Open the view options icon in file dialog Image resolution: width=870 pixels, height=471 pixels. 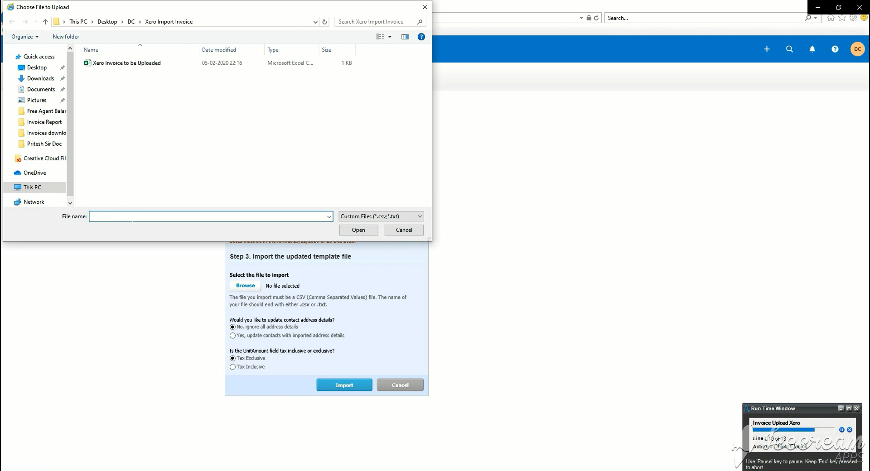click(x=380, y=37)
